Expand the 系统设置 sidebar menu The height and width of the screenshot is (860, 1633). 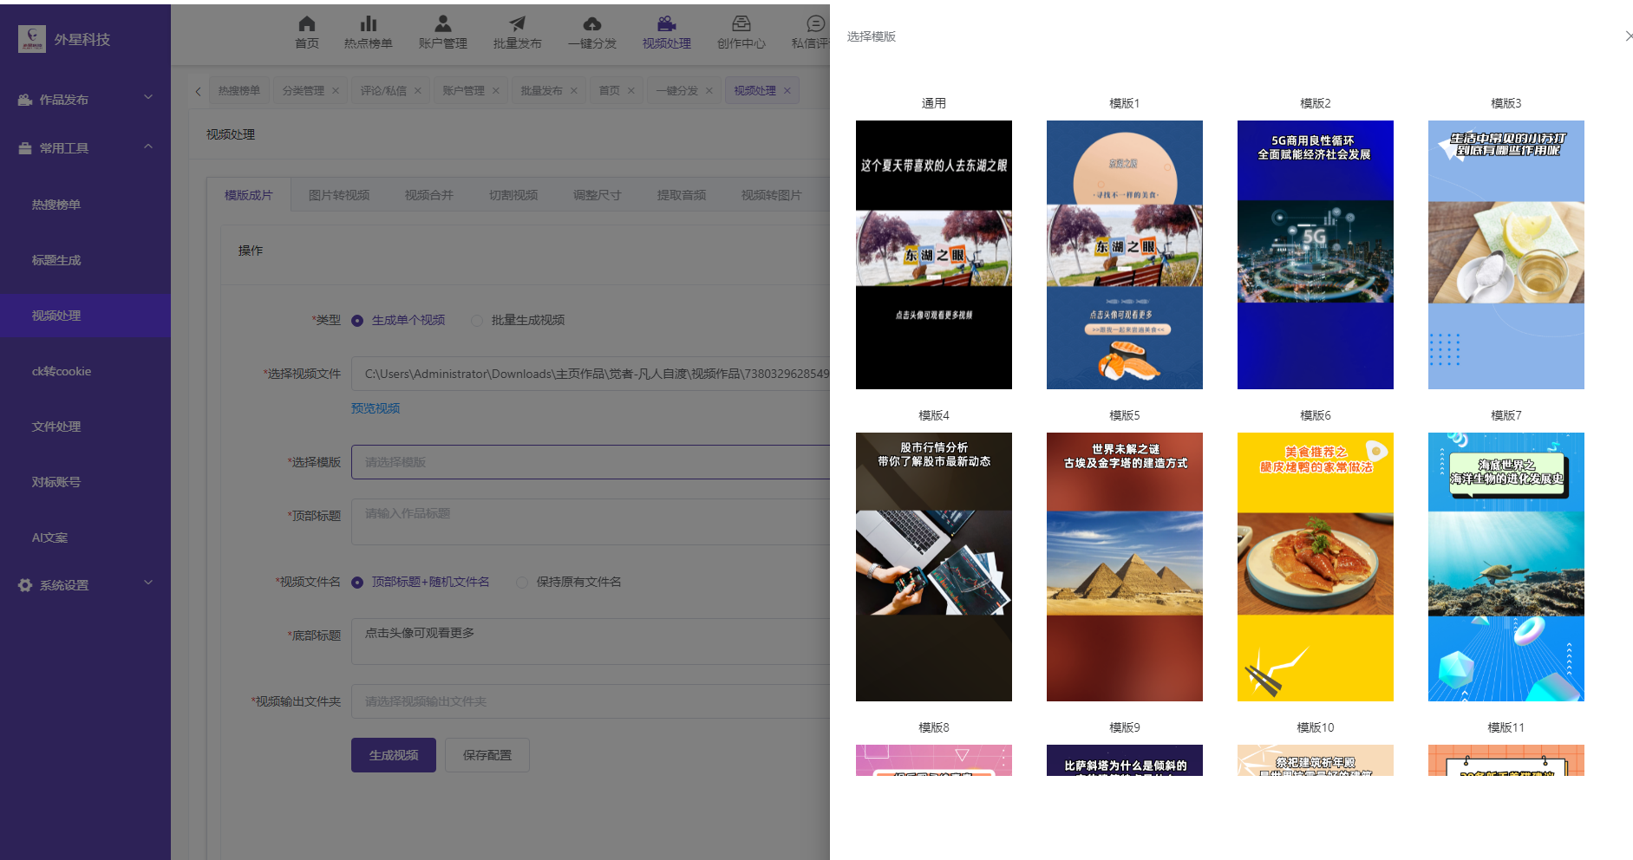(x=85, y=585)
